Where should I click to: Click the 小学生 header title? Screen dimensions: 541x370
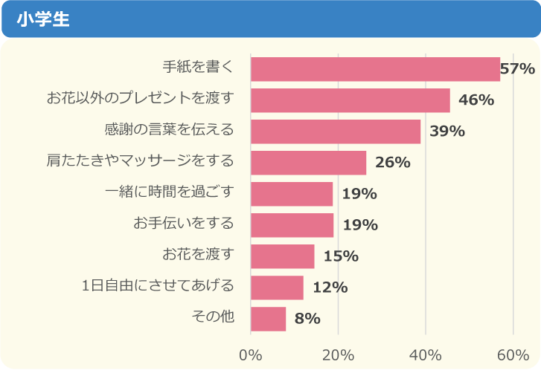click(43, 20)
